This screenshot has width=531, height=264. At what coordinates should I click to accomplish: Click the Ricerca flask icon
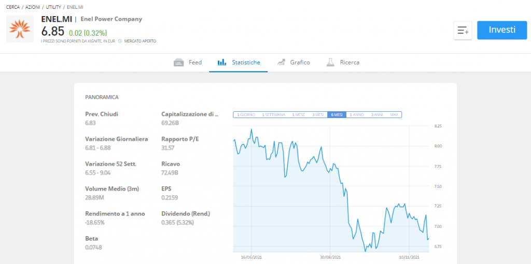pos(330,62)
